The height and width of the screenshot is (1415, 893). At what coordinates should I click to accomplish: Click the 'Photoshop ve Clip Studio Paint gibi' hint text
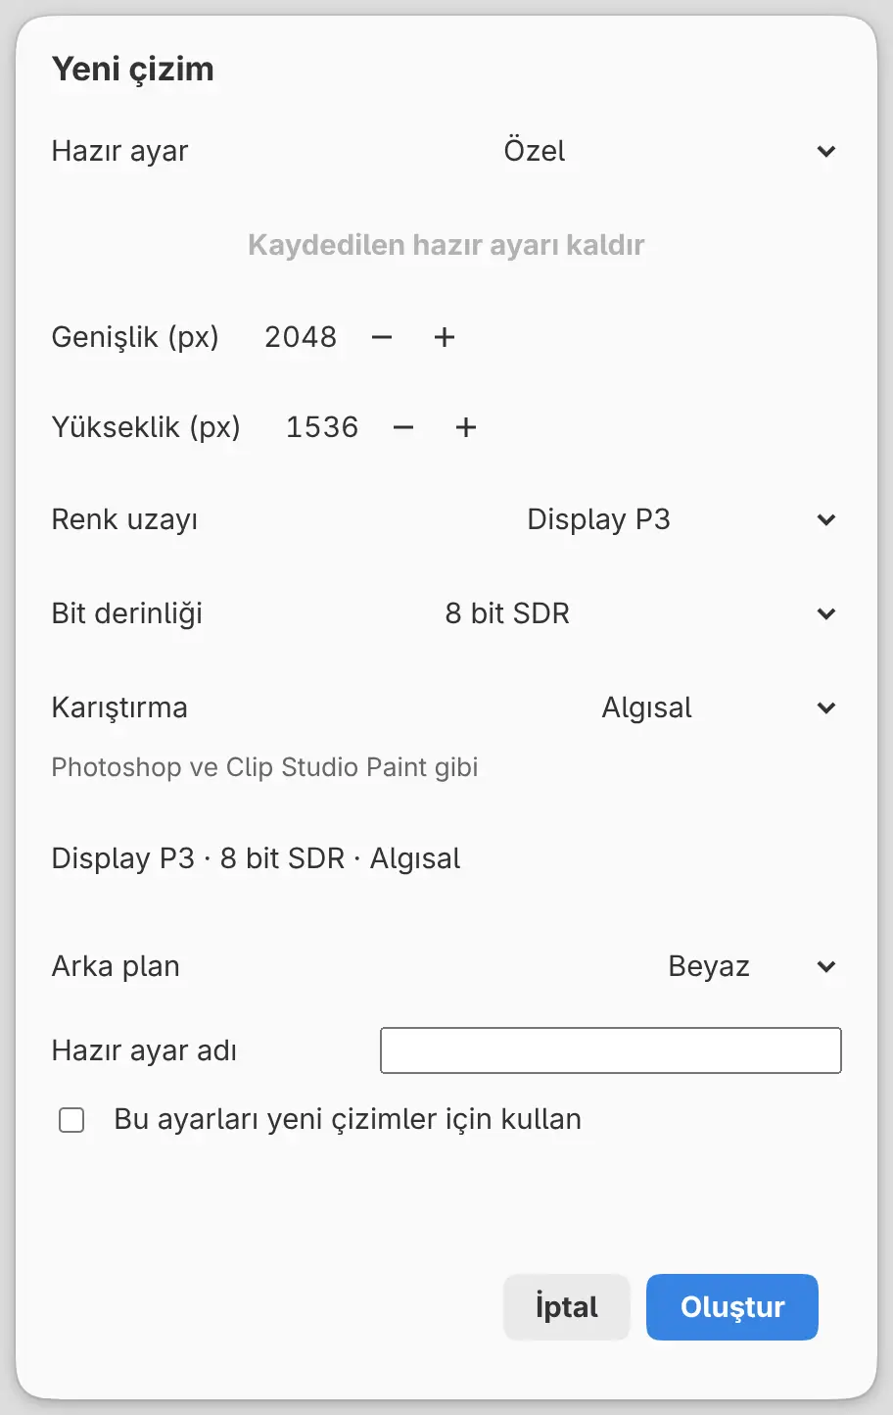tap(264, 766)
